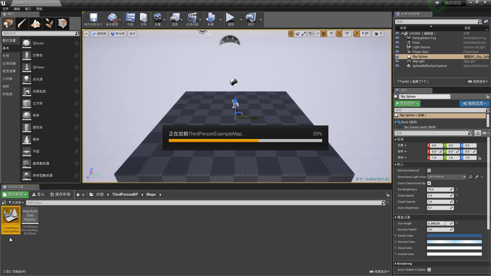
Task: Open the File menu
Action: tap(6, 9)
